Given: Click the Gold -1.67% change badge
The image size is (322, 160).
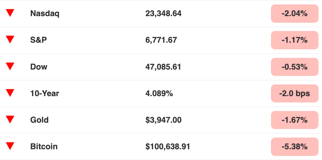Looking at the screenshot, I should click(x=294, y=120).
